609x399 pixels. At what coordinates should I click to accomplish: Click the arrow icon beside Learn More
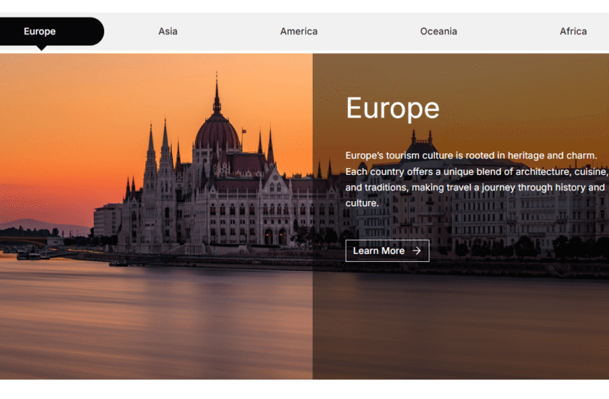click(x=416, y=251)
